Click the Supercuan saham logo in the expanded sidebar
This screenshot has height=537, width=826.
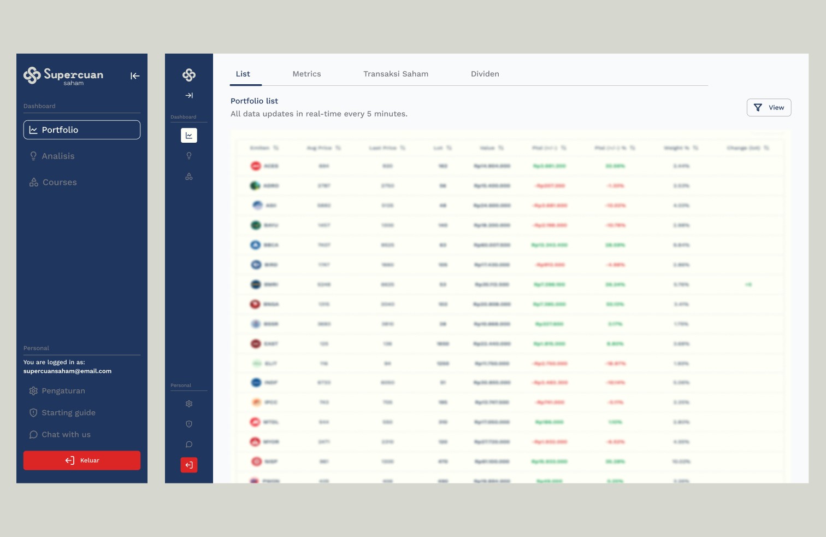pyautogui.click(x=63, y=75)
